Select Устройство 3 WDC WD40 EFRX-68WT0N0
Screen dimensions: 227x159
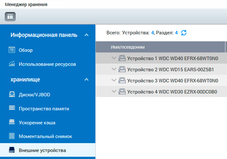point(173,80)
